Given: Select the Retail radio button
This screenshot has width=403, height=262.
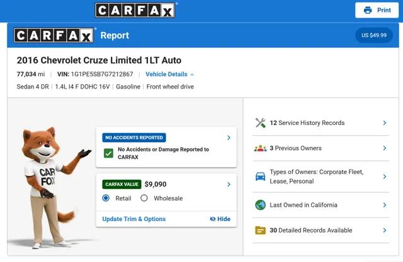Looking at the screenshot, I should pos(106,198).
